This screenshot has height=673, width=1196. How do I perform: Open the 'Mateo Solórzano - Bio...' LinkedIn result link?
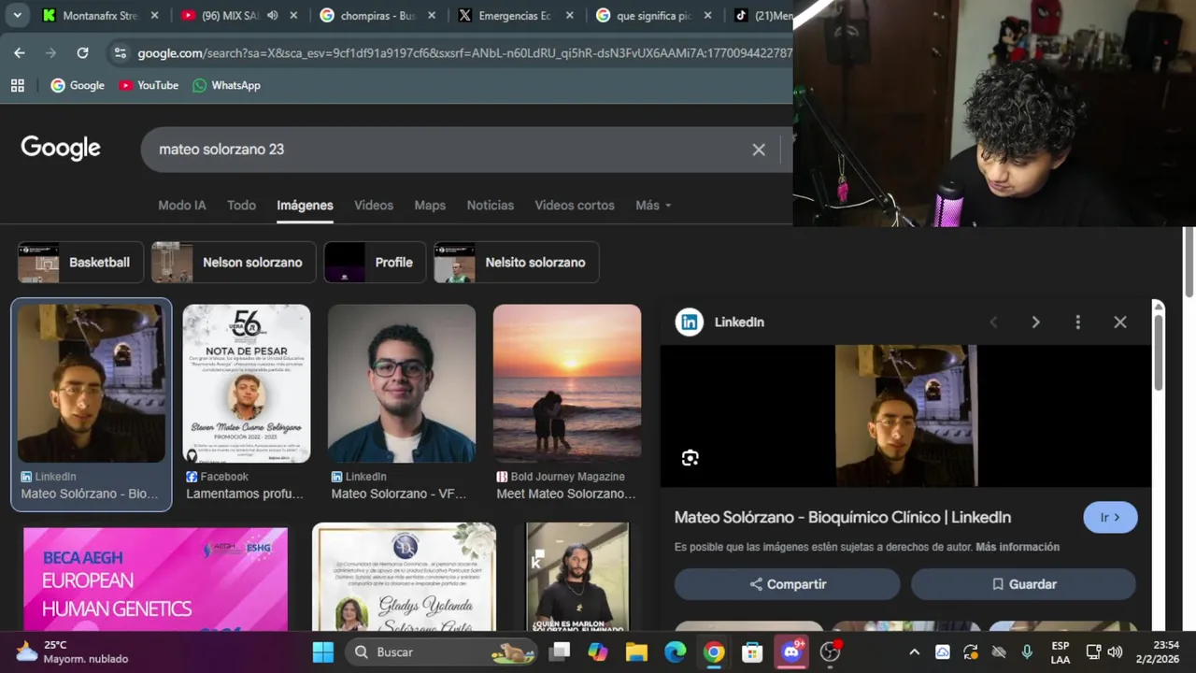(x=90, y=494)
